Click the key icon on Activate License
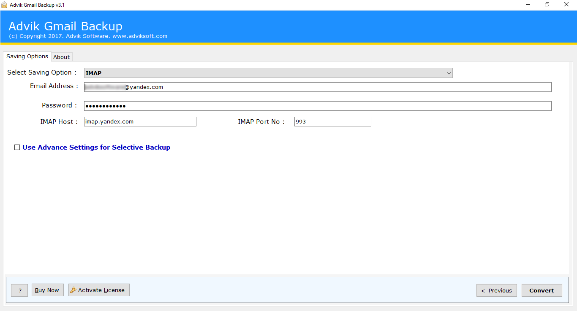This screenshot has width=577, height=311. tap(73, 290)
